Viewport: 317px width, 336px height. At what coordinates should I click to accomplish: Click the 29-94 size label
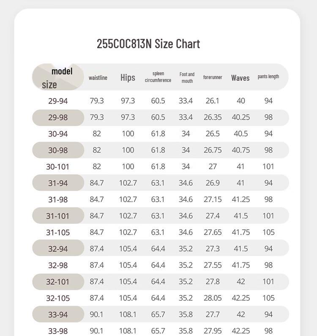click(58, 101)
